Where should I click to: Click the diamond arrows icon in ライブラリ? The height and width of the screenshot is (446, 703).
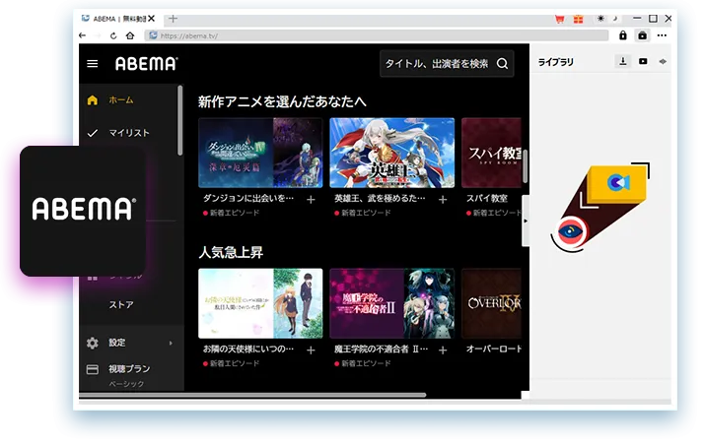point(663,61)
